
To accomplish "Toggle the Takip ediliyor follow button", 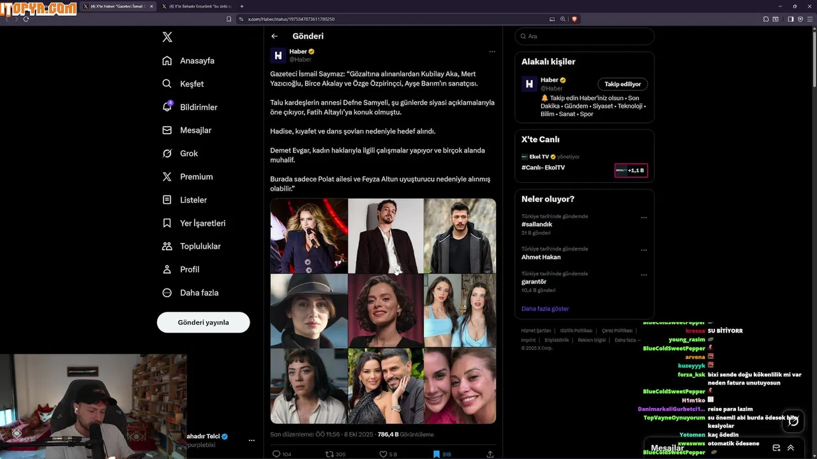I will tap(623, 84).
